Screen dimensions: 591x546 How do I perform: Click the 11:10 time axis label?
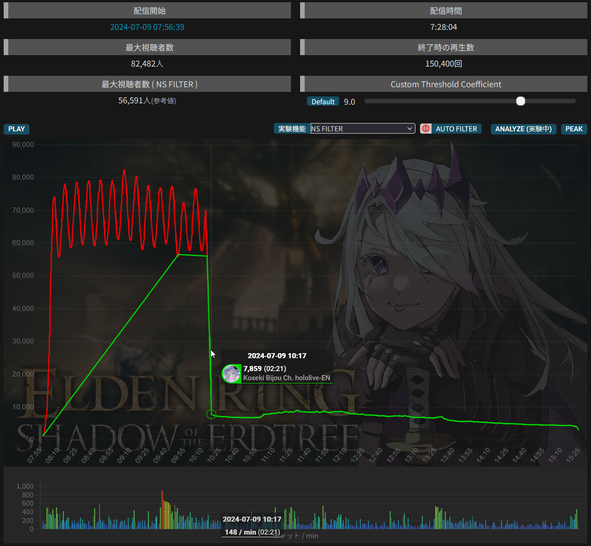(x=268, y=455)
